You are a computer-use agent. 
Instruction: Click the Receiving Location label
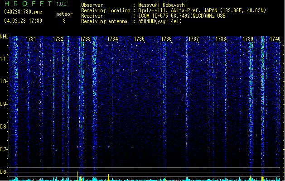tap(106, 10)
